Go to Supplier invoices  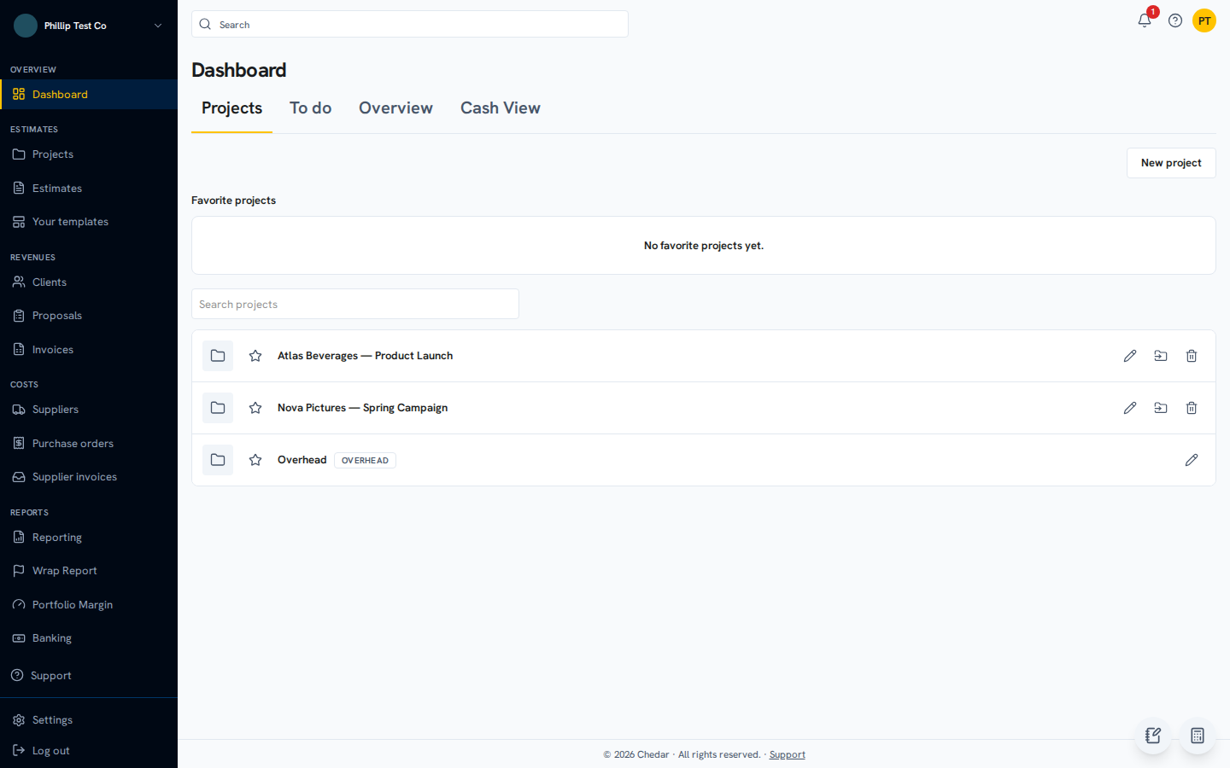click(x=89, y=477)
